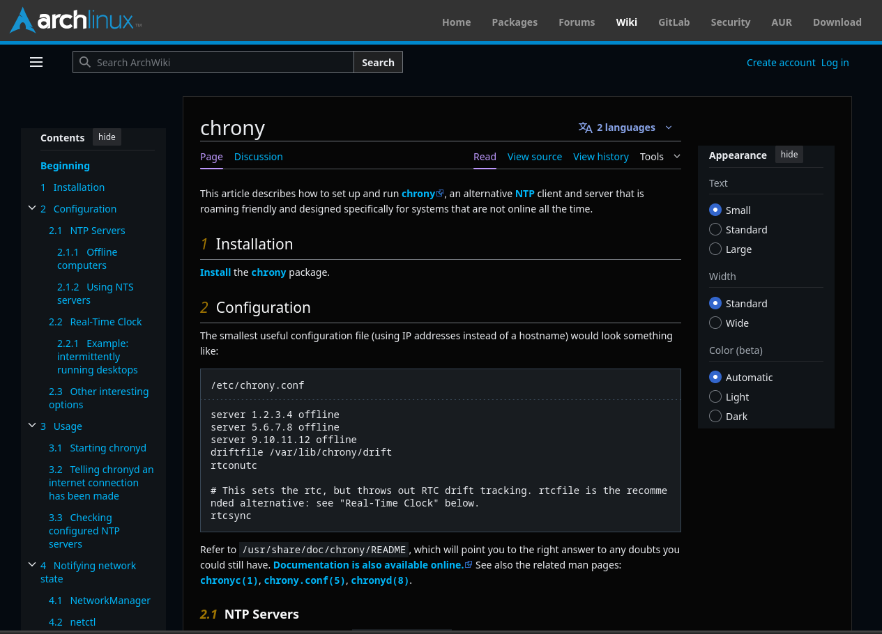
Task: Go to Packages in top navigation
Action: point(514,22)
